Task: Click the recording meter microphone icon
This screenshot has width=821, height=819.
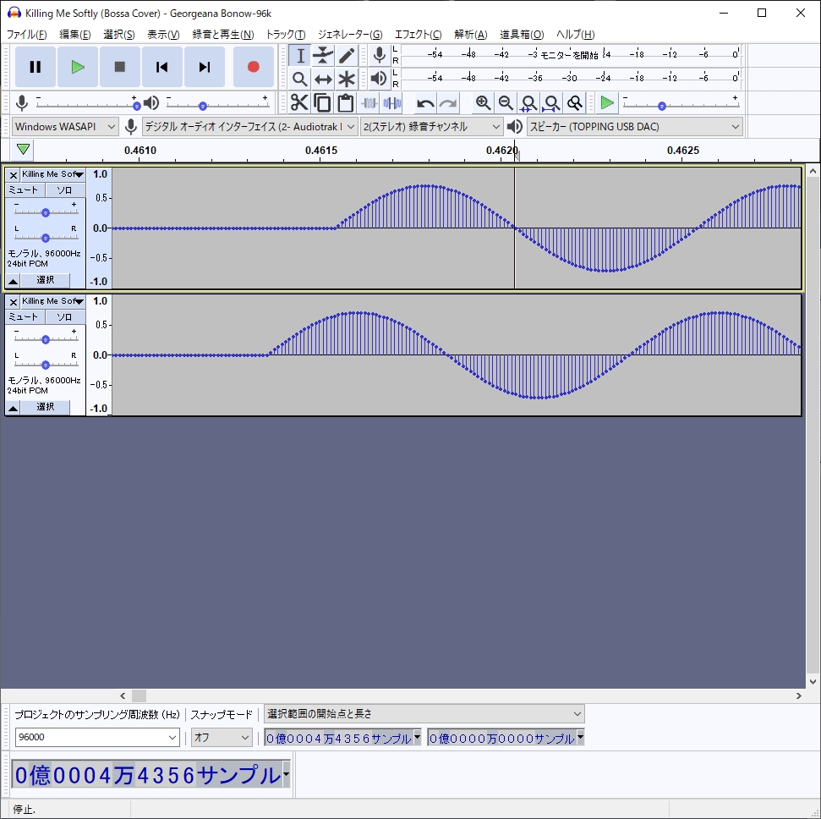Action: coord(379,55)
